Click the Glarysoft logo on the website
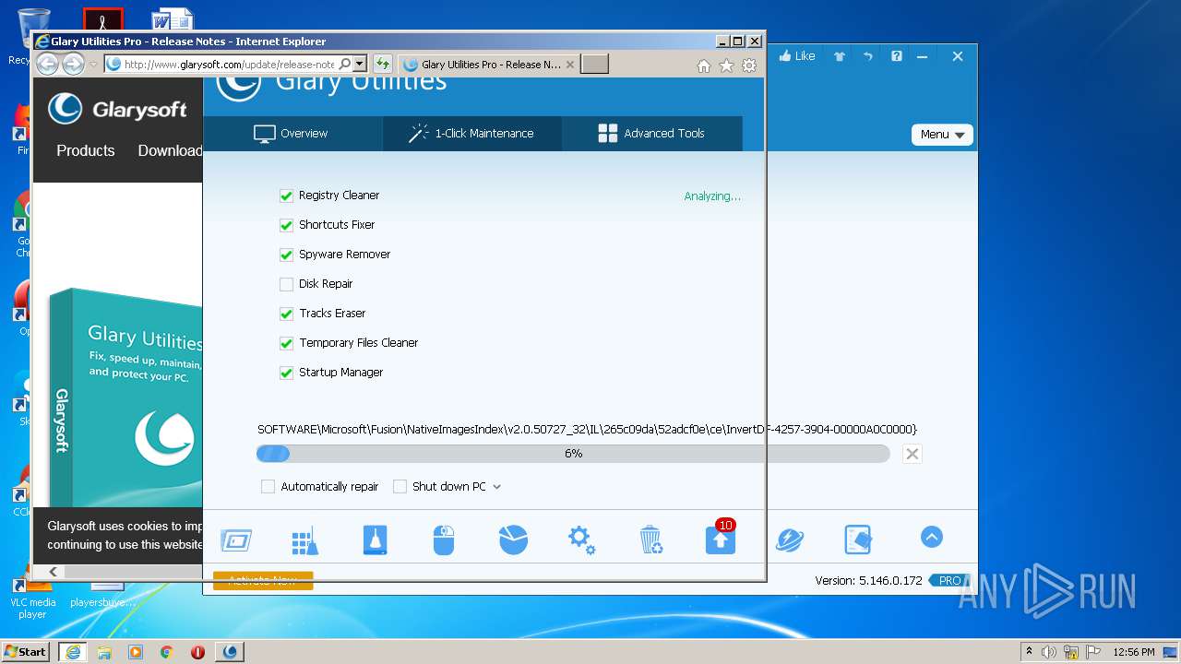This screenshot has width=1181, height=664. click(117, 109)
